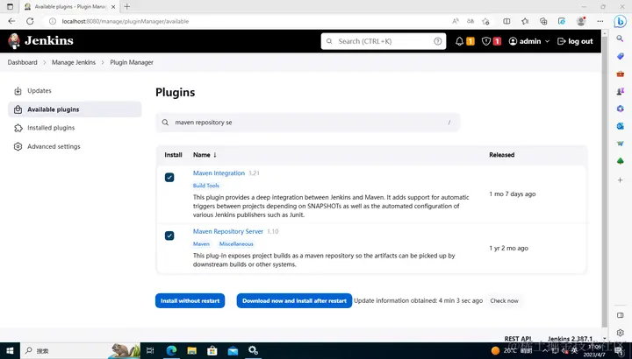Screen dimensions: 632x359
Task: Click the log out icon button
Action: point(575,41)
